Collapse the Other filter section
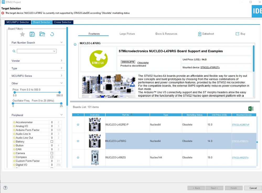 [x=61, y=83]
